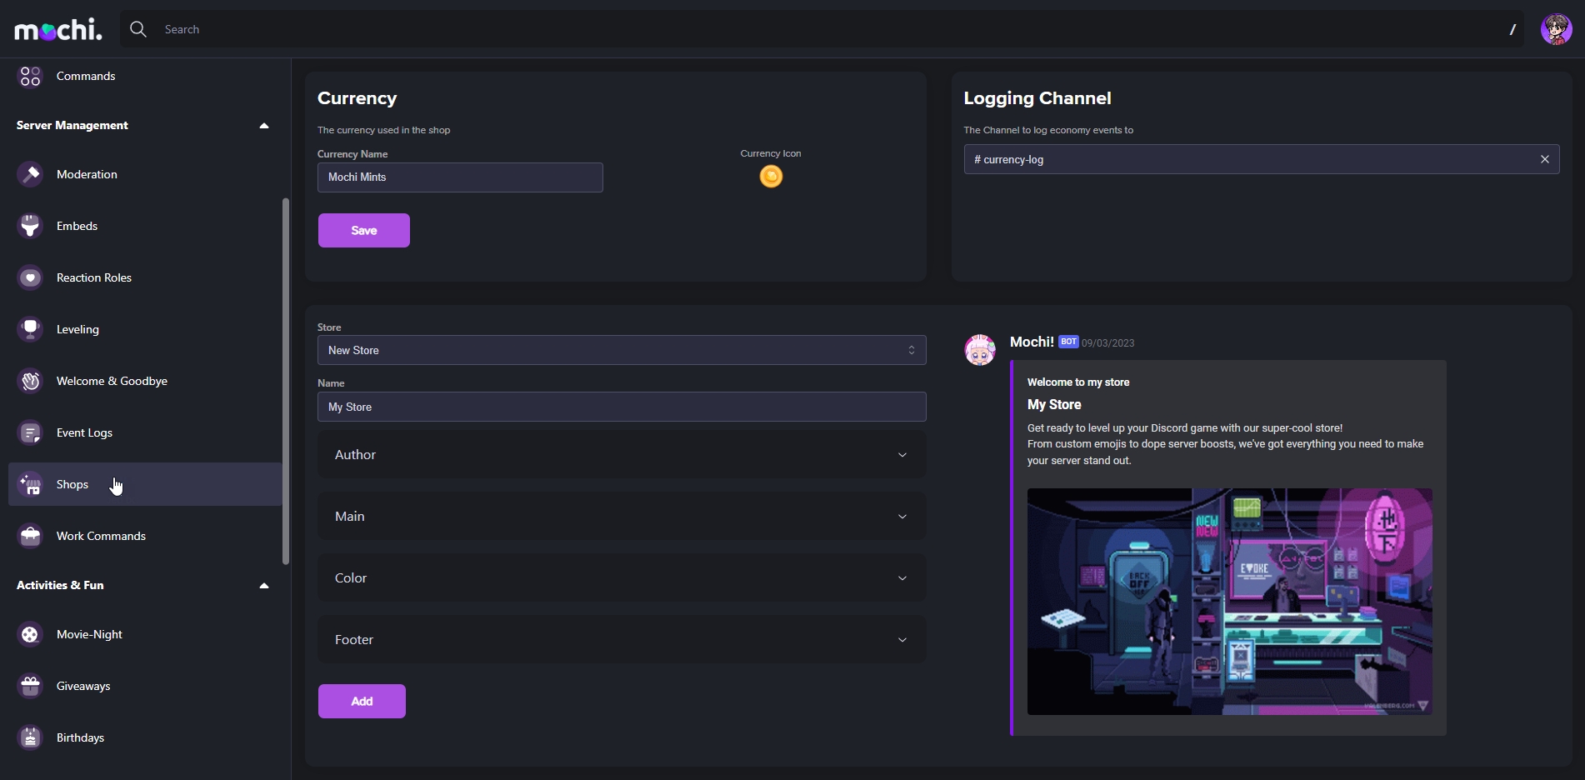Click the Work Commands briefcase icon
This screenshot has height=780, width=1585.
point(30,536)
